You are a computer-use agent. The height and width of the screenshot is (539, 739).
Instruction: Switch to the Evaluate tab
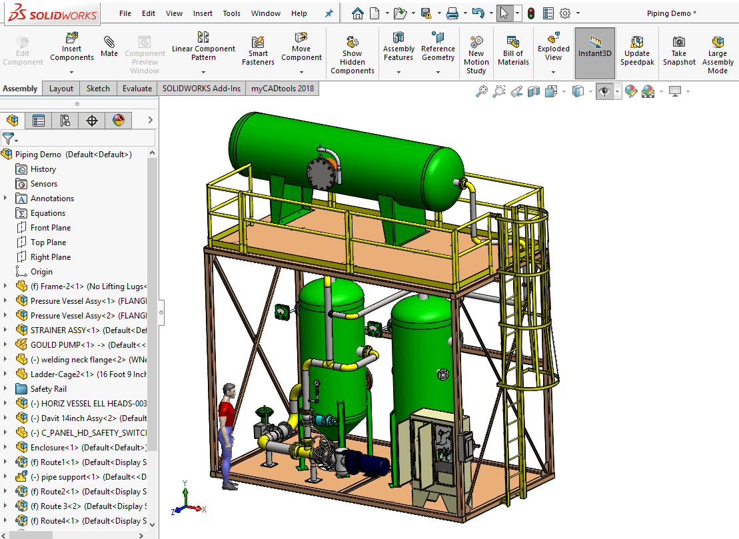137,88
